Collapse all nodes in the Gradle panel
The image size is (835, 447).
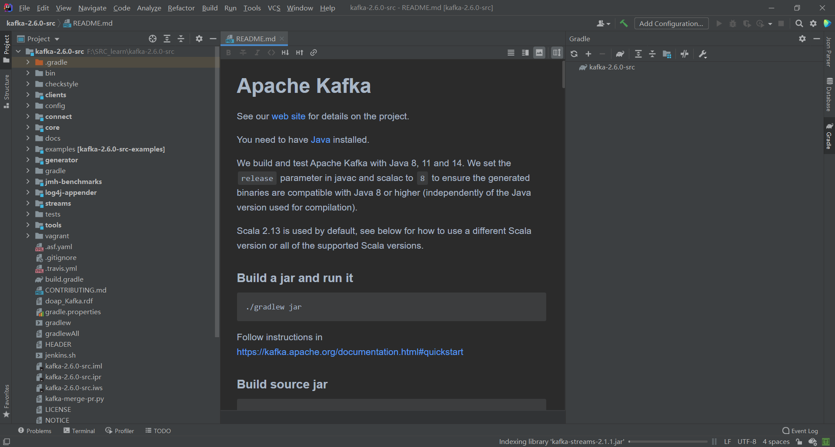pyautogui.click(x=652, y=54)
